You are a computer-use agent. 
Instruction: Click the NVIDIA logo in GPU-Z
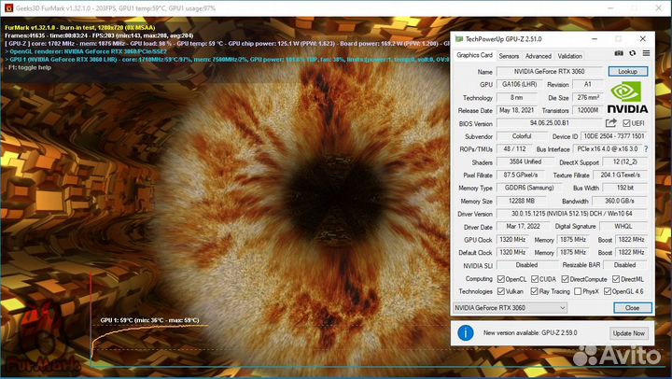[627, 97]
